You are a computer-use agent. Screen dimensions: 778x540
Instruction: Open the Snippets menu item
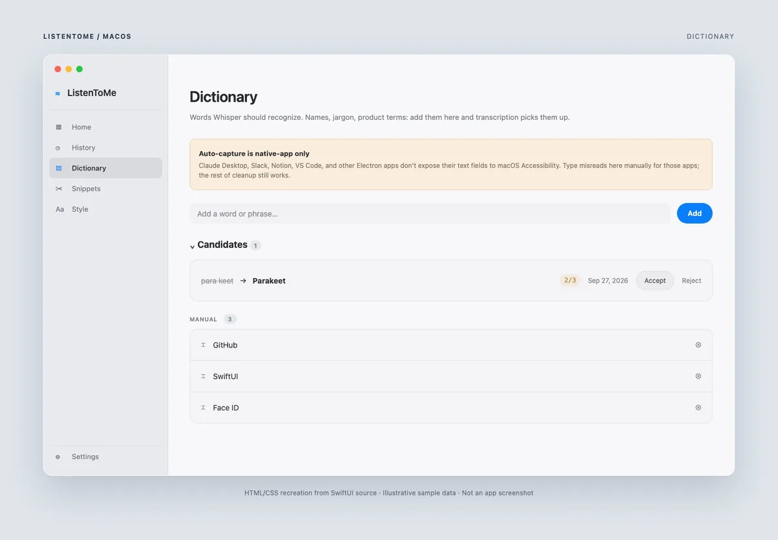pyautogui.click(x=106, y=189)
